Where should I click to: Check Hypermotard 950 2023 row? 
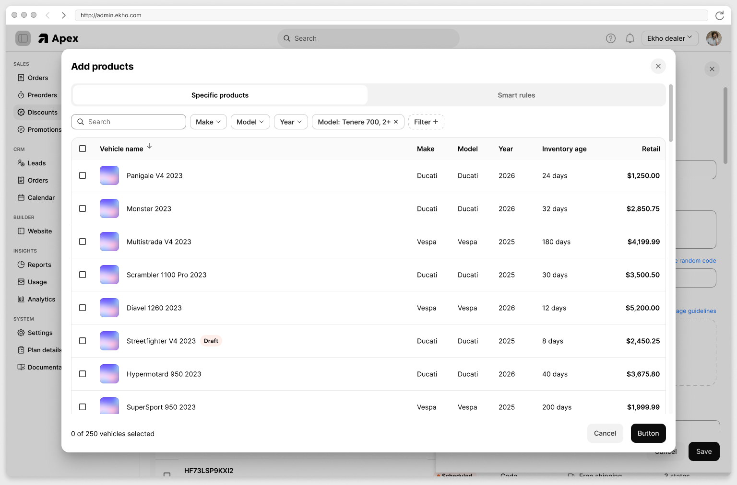click(83, 374)
